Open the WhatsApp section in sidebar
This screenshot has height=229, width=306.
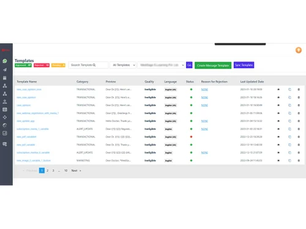pos(5,61)
